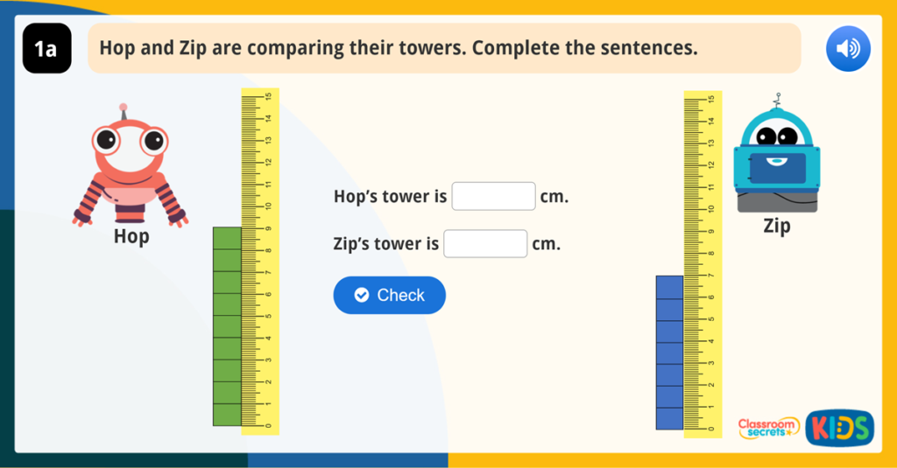Screen dimensions: 897x468
Task: Click Hop's tower answer input field
Action: pos(493,197)
